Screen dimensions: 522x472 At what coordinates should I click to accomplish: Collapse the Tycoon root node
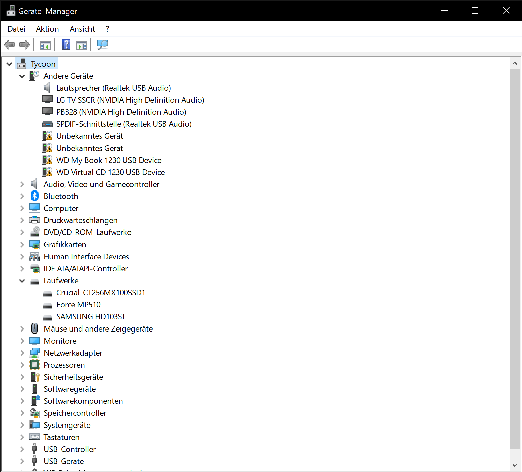(9, 64)
